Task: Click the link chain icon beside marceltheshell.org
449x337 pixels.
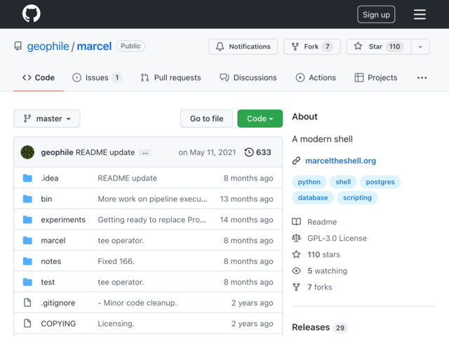Action: tap(296, 161)
